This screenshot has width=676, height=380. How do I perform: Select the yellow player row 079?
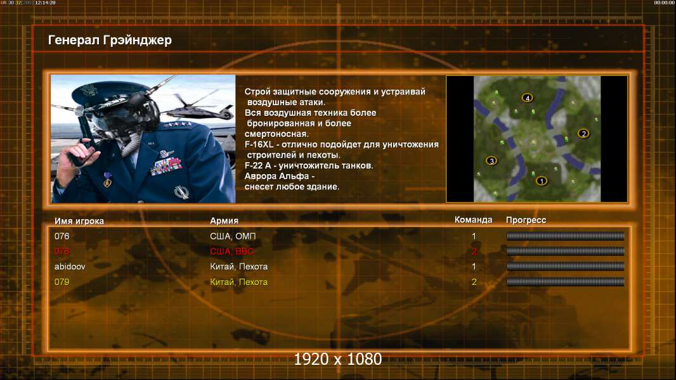(339, 282)
